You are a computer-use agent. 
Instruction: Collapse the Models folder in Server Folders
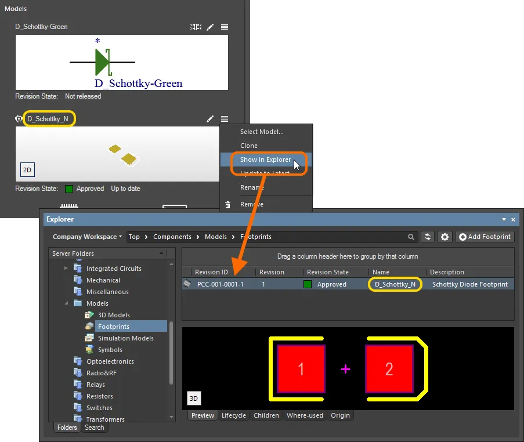[x=66, y=303]
